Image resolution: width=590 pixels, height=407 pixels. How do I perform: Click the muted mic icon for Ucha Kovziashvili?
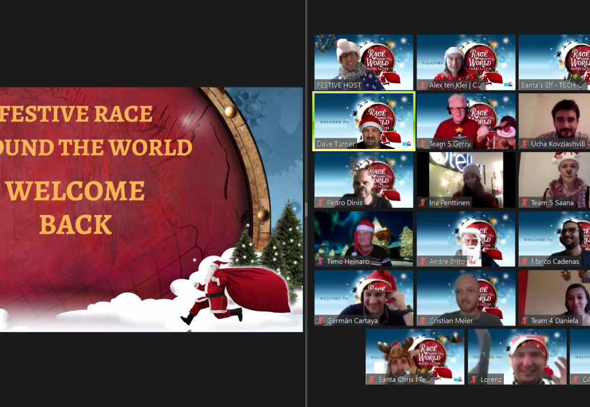[x=525, y=144]
